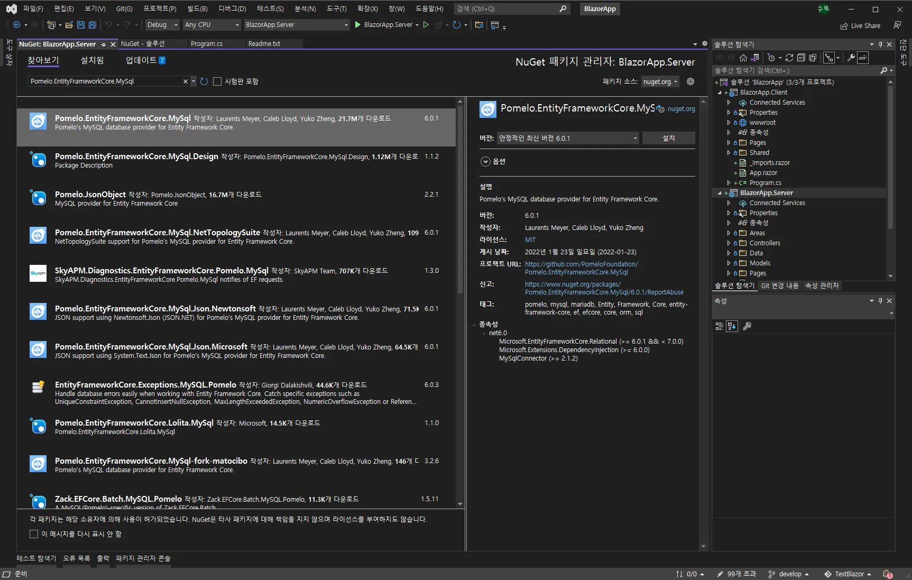912x580 pixels.
Task: Toggle the Preview Selected Items button
Action: [863, 58]
